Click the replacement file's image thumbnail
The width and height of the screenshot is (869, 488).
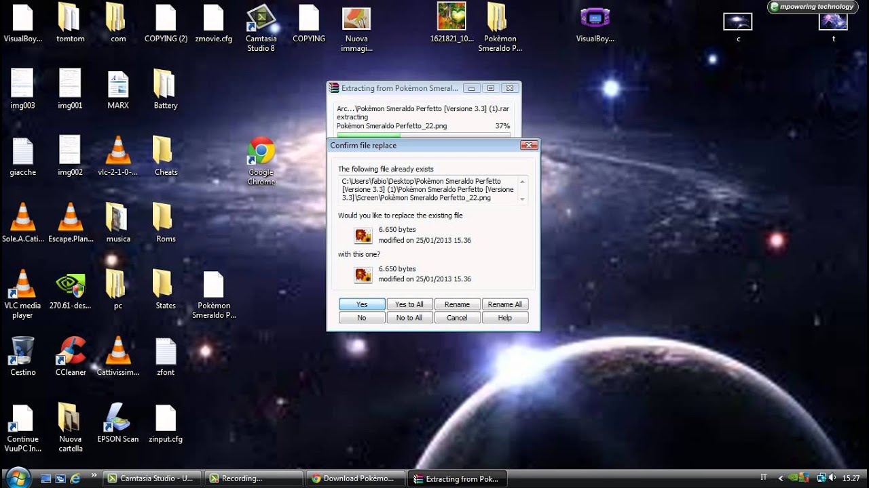point(363,274)
